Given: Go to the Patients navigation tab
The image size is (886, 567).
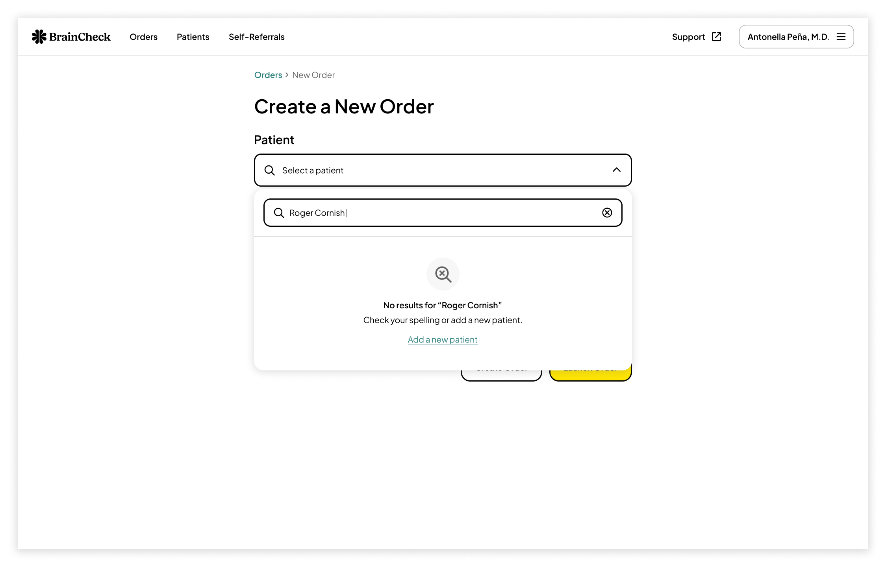Looking at the screenshot, I should [x=193, y=37].
